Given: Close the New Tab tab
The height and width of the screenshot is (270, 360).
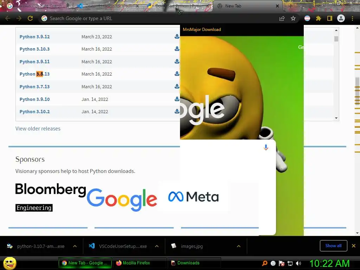Looking at the screenshot, I should click(277, 6).
